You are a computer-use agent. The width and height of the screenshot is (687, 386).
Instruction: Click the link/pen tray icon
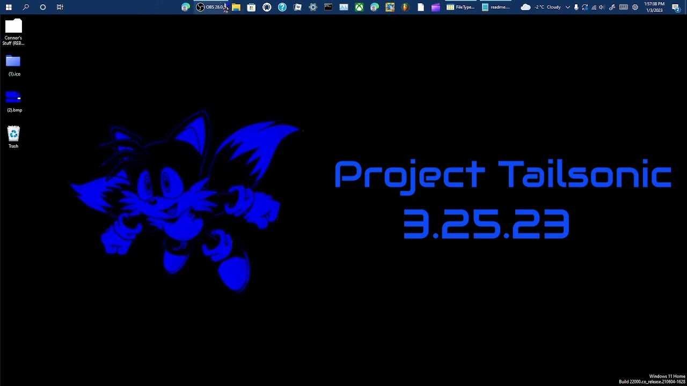click(612, 7)
